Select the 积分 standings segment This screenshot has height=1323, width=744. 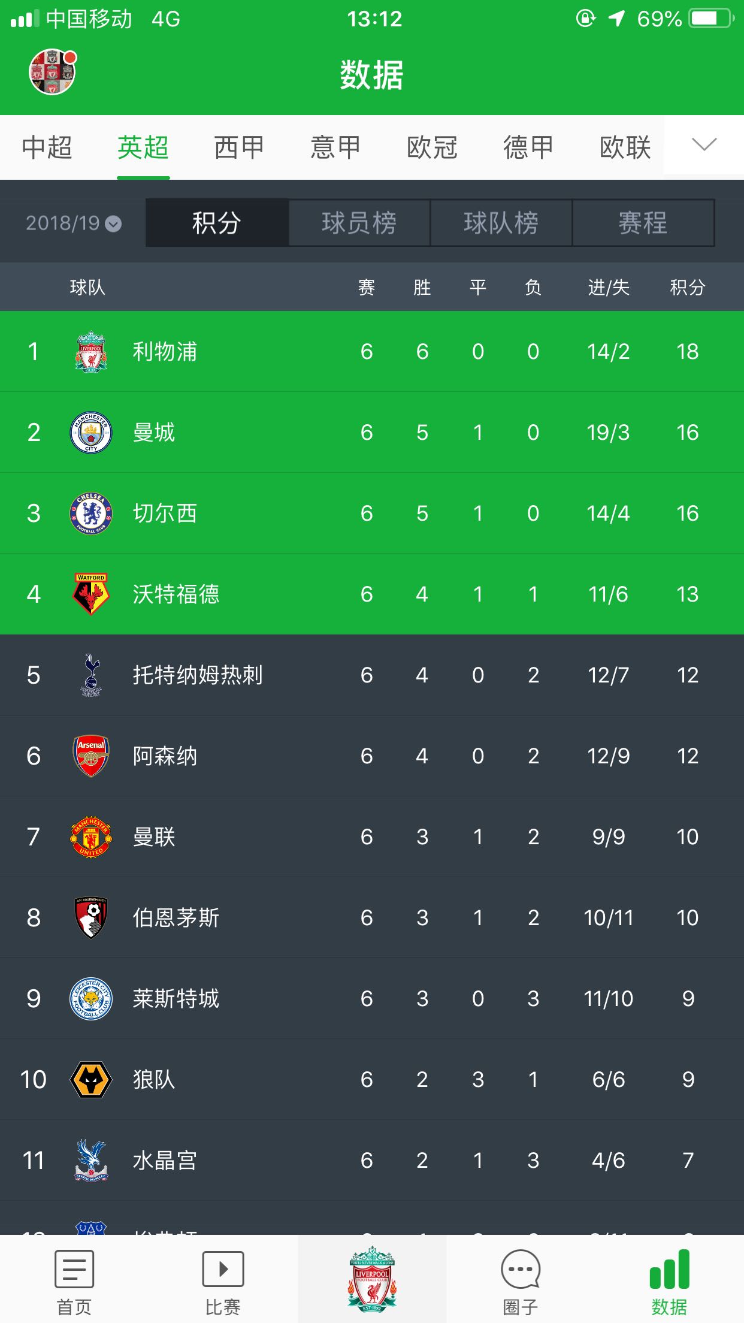pos(217,223)
